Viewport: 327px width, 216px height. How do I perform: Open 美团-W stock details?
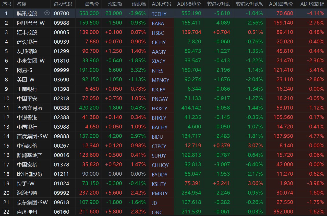coord(26,80)
